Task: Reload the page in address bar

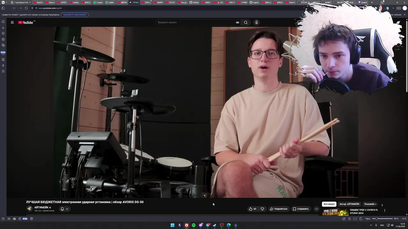Action: pos(26,8)
